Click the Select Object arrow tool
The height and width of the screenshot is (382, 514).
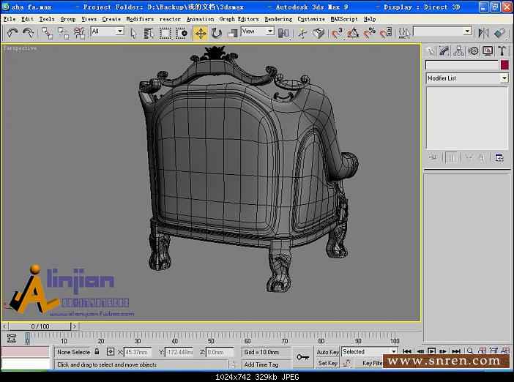[134, 33]
